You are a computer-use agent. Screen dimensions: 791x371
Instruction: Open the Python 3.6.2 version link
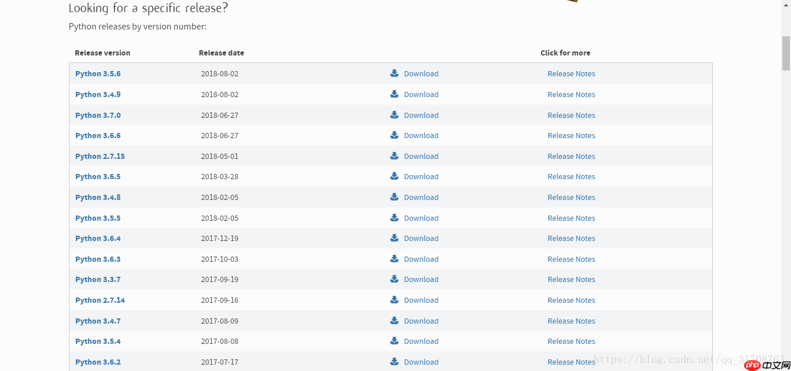click(x=98, y=362)
